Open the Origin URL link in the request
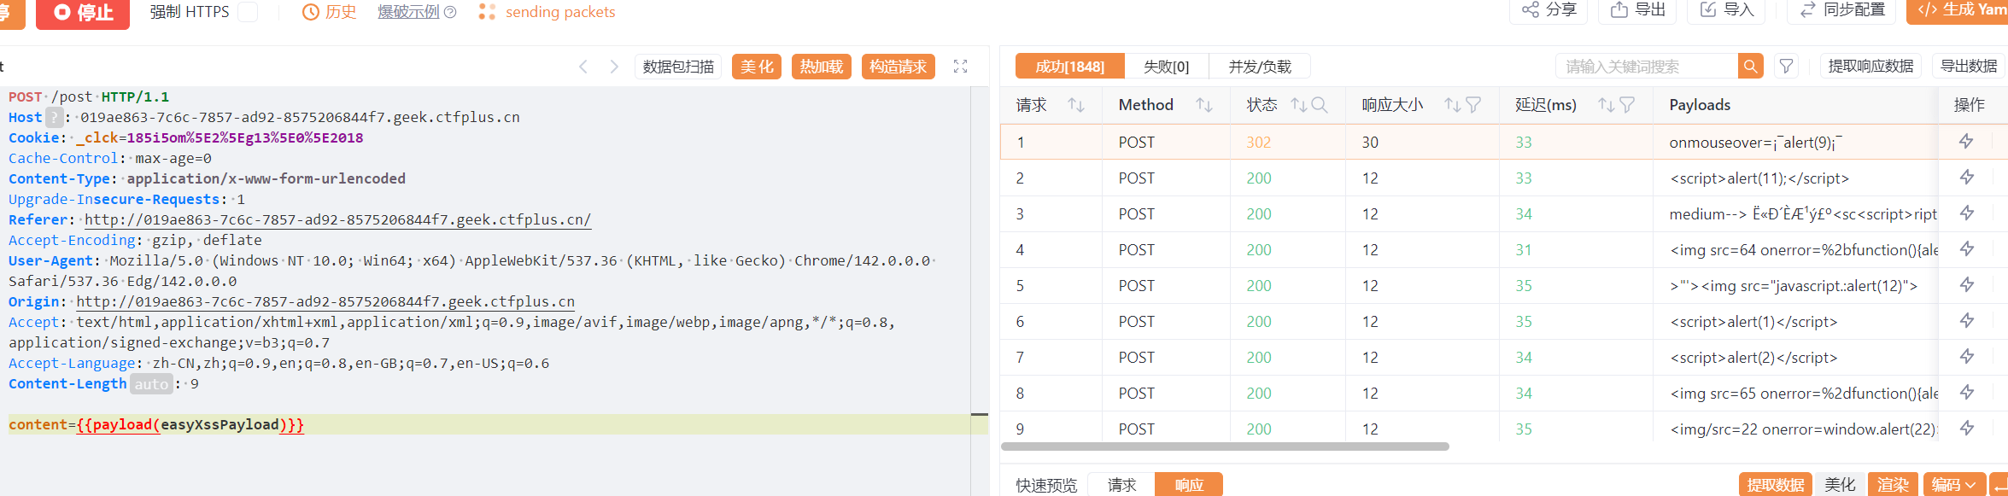 tap(325, 301)
